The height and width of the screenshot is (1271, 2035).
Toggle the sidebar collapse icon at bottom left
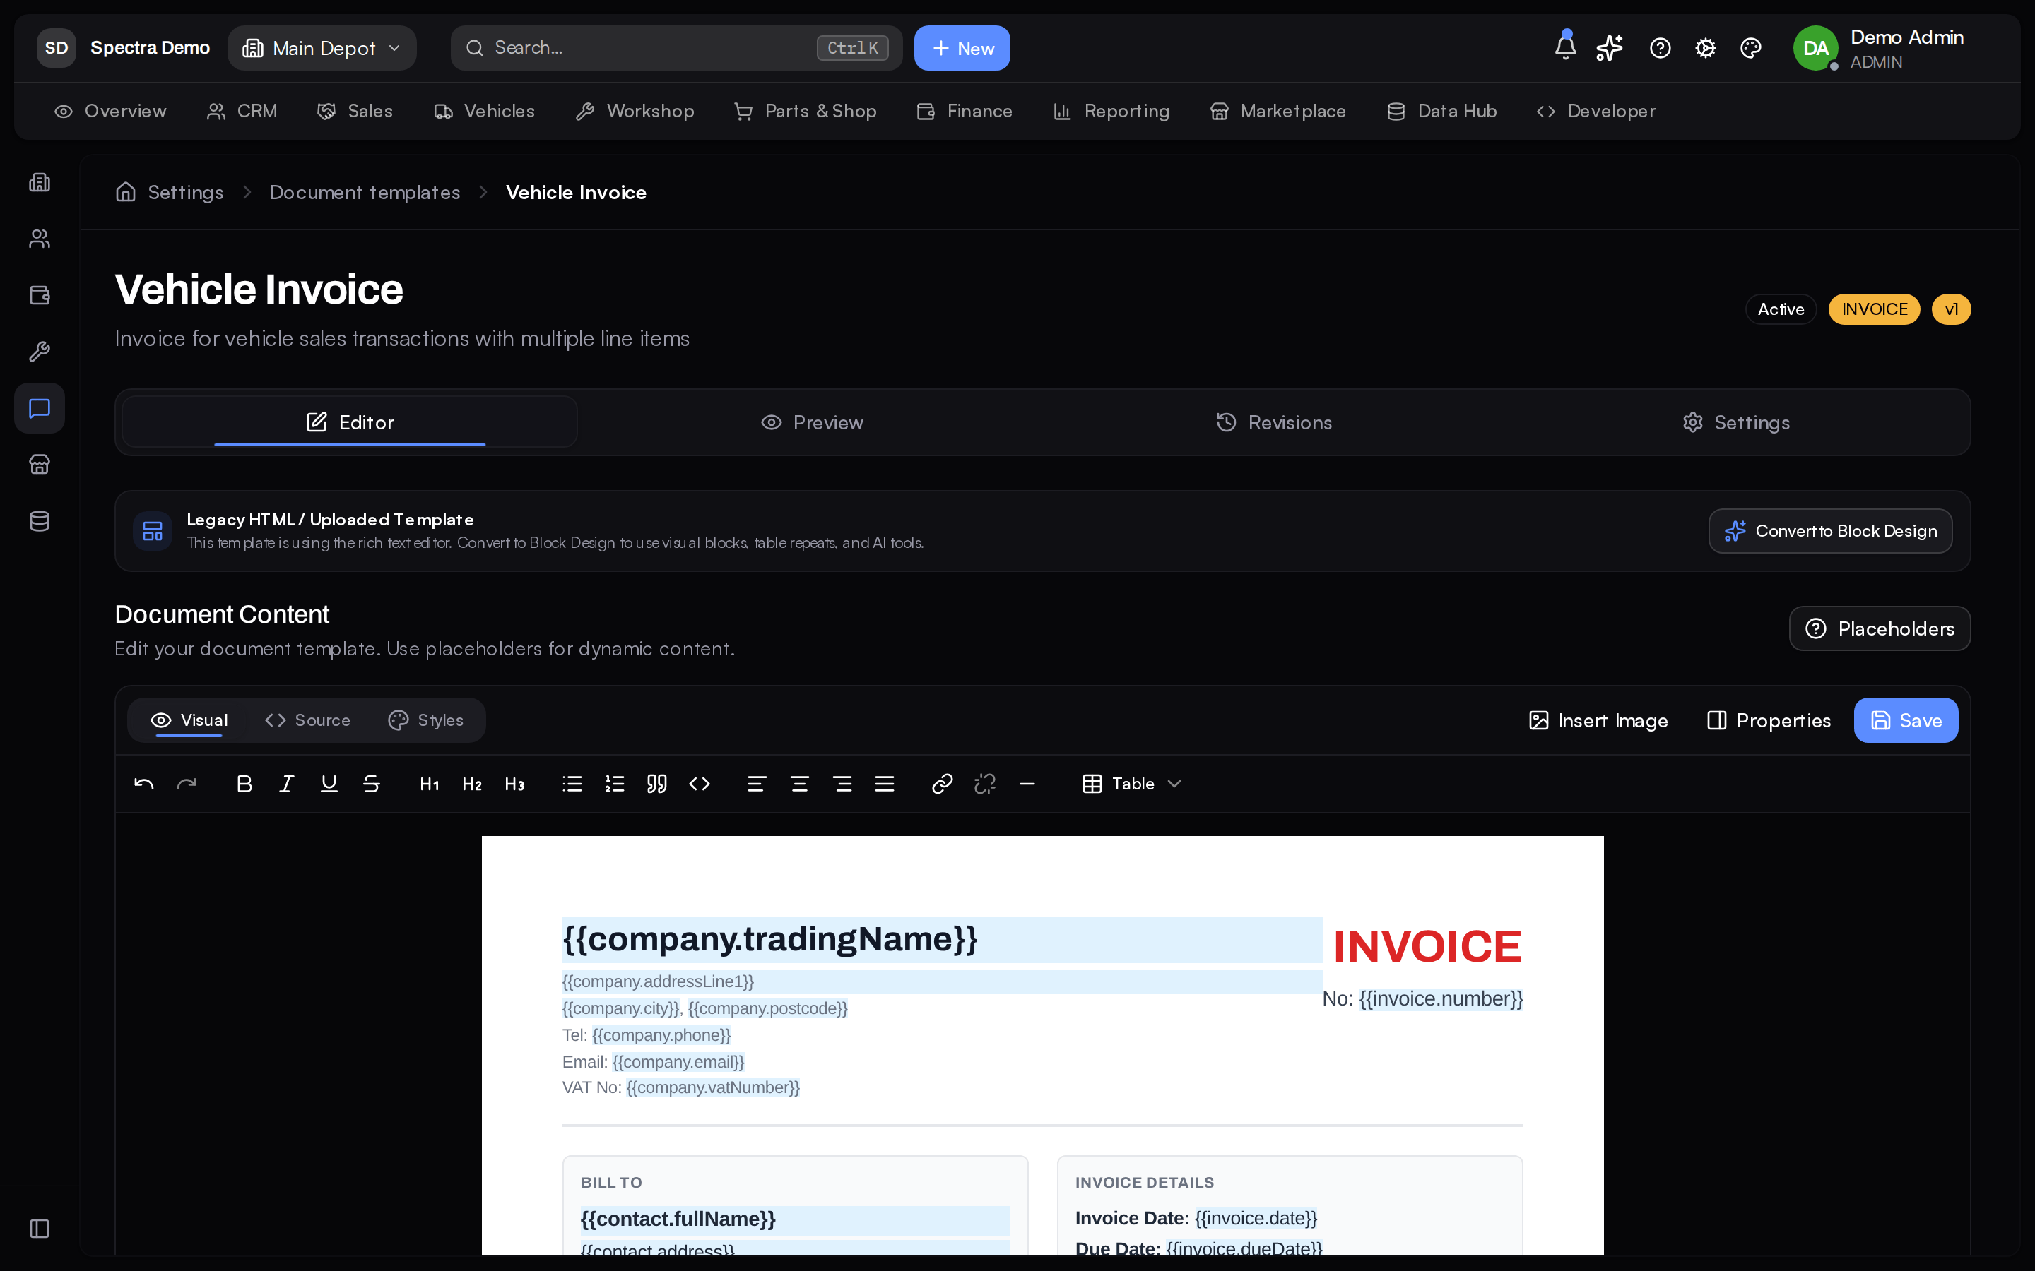[40, 1228]
